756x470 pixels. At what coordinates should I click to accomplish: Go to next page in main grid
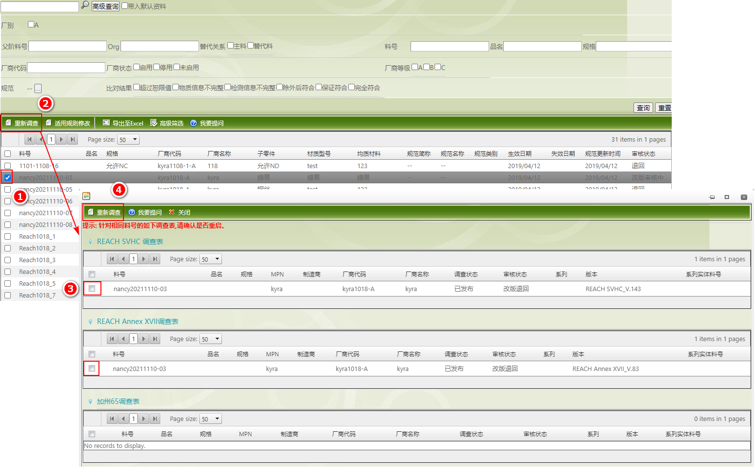pyautogui.click(x=61, y=140)
